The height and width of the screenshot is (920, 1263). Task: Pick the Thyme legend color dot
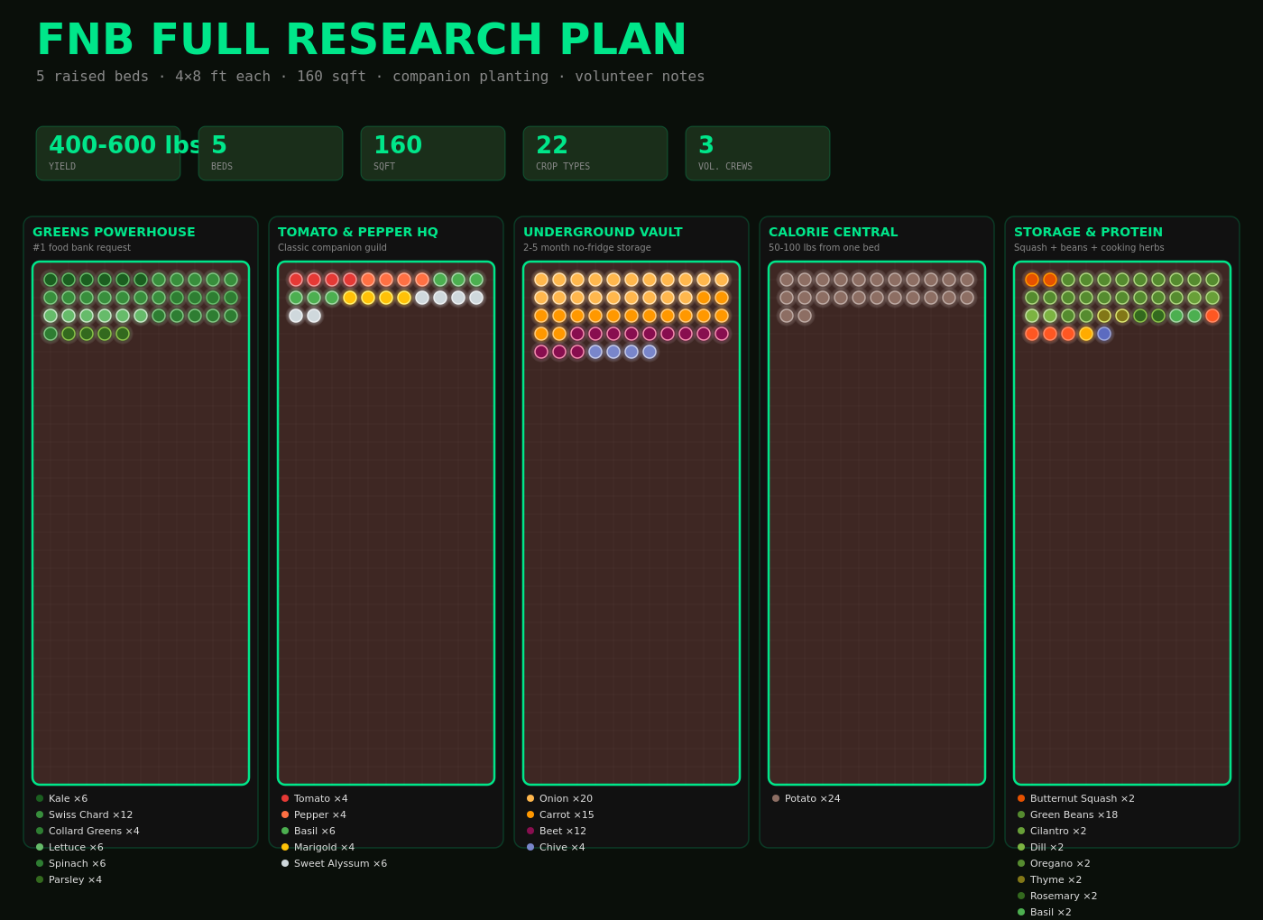tap(1021, 879)
